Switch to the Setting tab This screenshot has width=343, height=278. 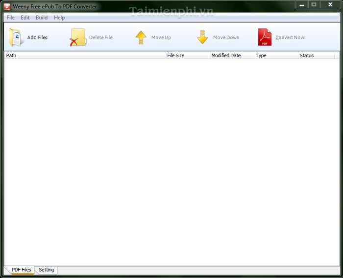coord(47,270)
